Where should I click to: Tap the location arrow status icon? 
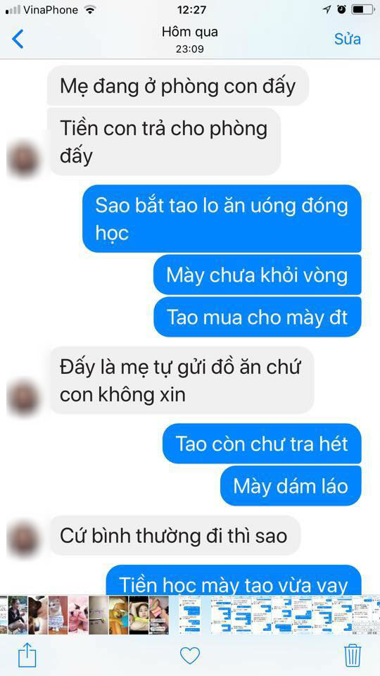coord(327,9)
